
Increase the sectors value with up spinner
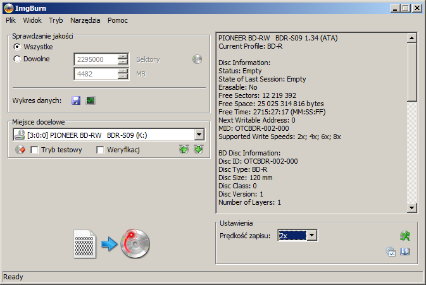point(123,57)
